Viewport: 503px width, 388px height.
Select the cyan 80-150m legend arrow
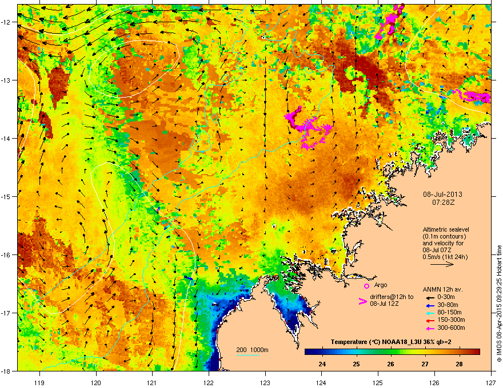429,313
